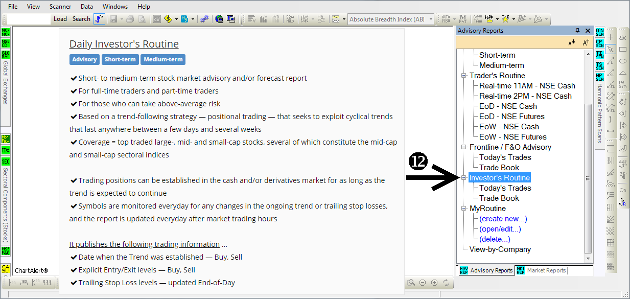Click the purple gears settings icon
The image size is (630, 299).
[204, 19]
